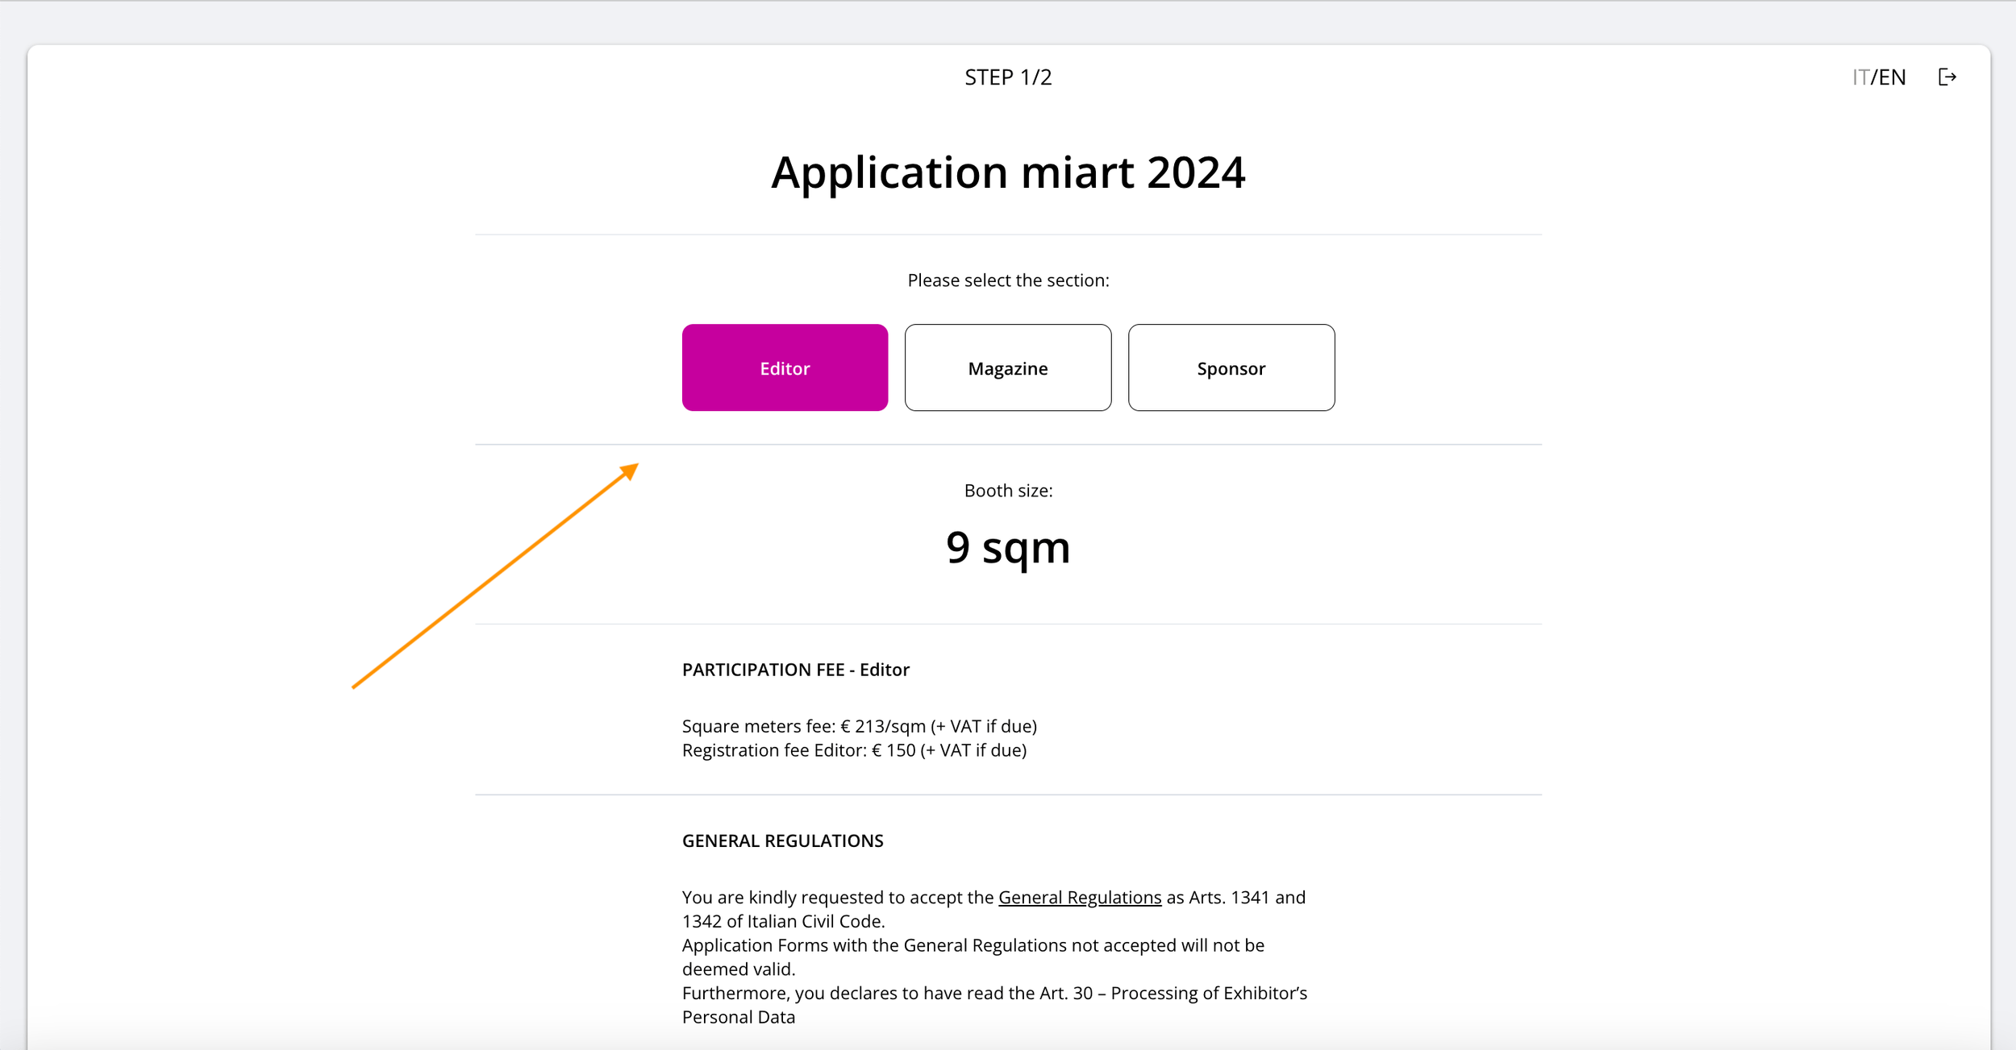Select the Editor section

785,368
